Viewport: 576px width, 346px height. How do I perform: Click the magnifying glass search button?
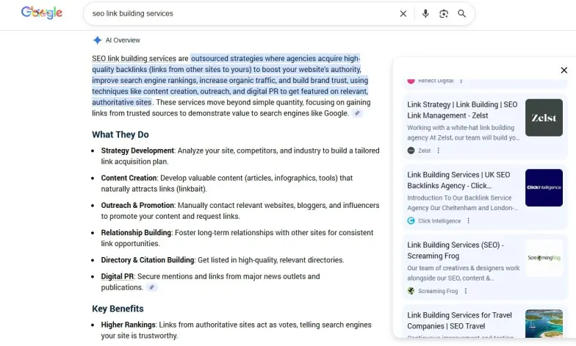click(461, 13)
